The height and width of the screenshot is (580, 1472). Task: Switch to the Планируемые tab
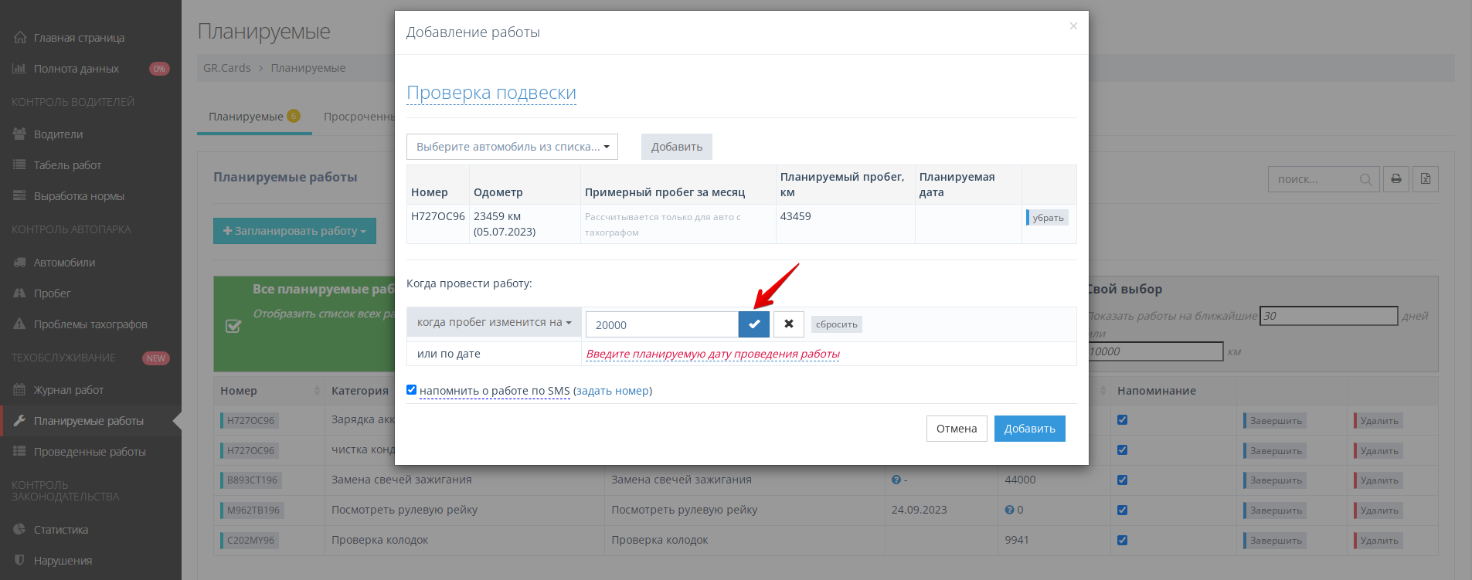click(x=246, y=117)
